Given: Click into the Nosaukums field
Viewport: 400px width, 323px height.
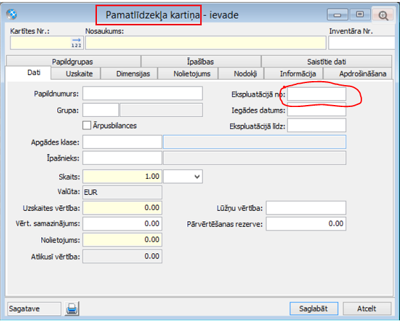Looking at the screenshot, I should click(x=205, y=43).
